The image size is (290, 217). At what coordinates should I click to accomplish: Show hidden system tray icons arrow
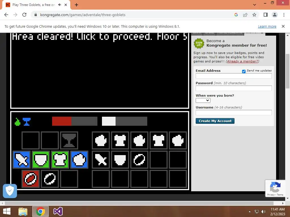pyautogui.click(x=250, y=212)
